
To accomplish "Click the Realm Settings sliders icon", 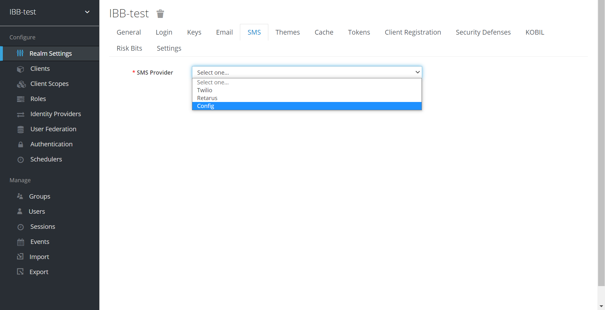I will 20,53.
